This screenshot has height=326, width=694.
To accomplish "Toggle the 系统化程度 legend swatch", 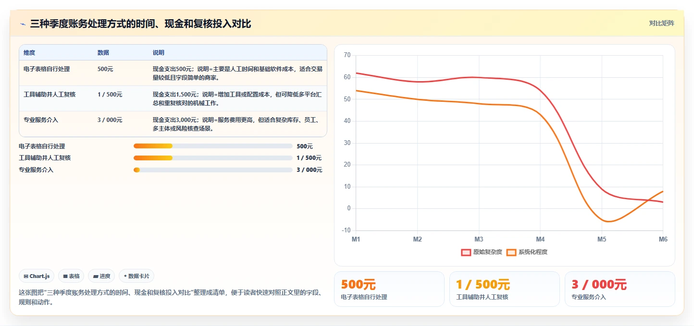I will coord(511,252).
